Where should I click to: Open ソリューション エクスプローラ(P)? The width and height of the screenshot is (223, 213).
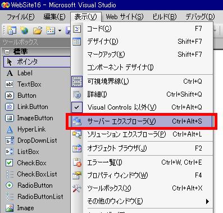142,134
